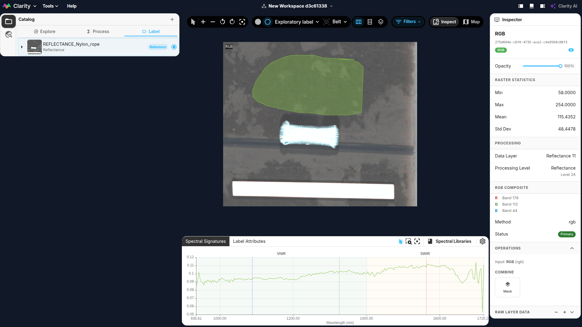This screenshot has height=327, width=582.
Task: Click the Mask combine operation
Action: (507, 287)
